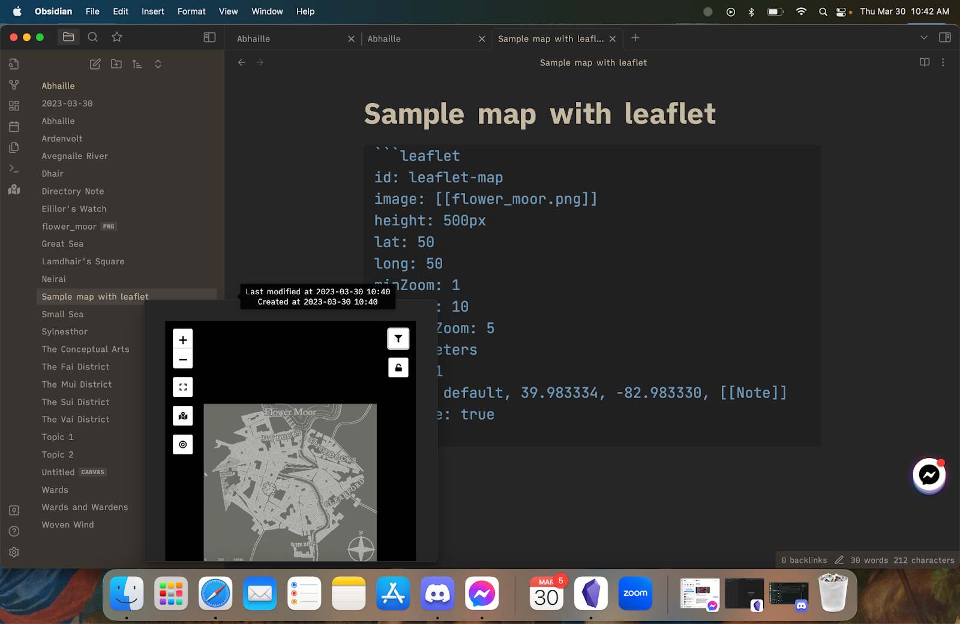
Task: Switch to the search panel
Action: pyautogui.click(x=93, y=37)
